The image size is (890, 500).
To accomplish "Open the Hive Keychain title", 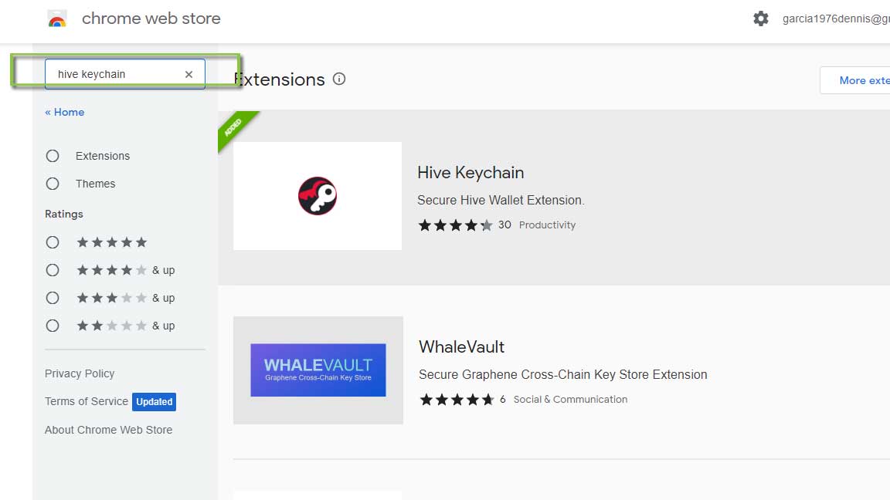I will pos(470,172).
